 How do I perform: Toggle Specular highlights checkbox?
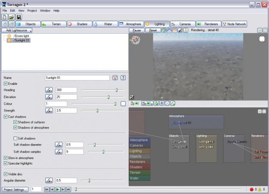coord(5,163)
